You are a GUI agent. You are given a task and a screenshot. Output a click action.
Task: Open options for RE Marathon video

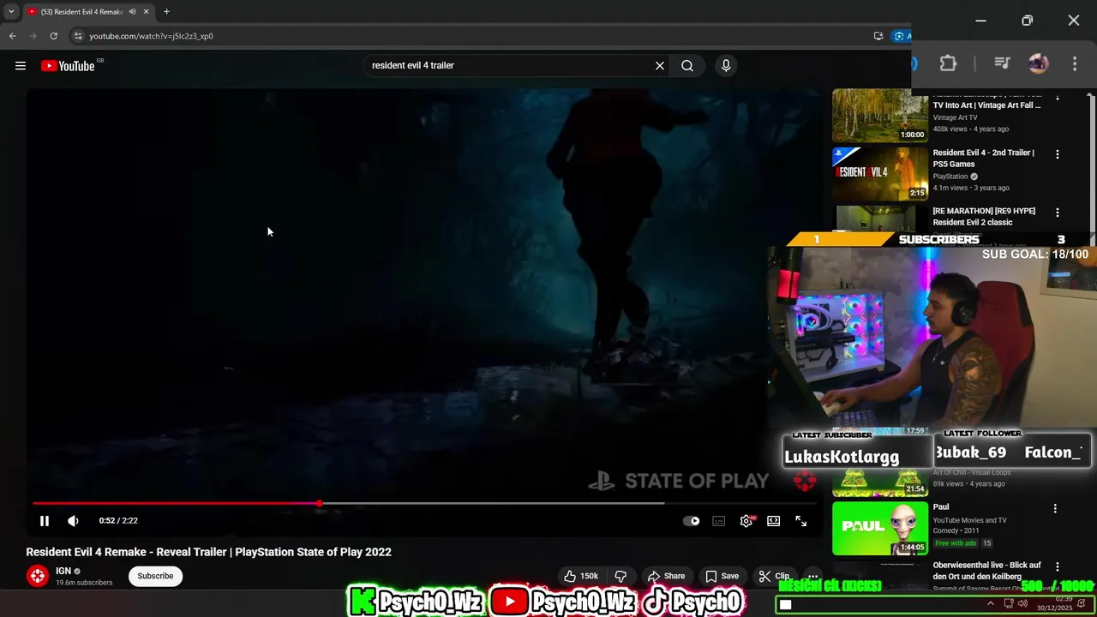tap(1057, 213)
